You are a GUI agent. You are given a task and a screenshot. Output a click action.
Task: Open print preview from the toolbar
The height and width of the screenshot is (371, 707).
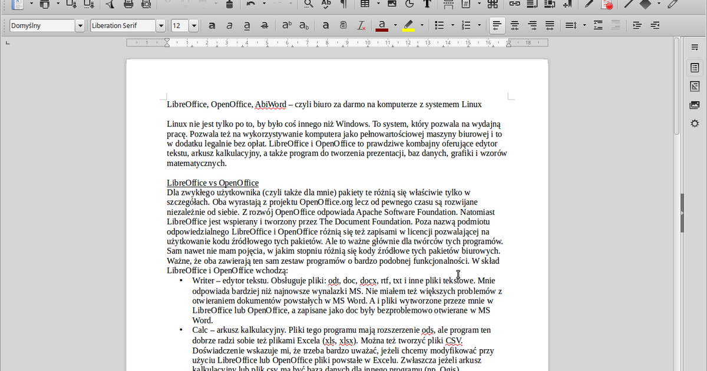146,4
